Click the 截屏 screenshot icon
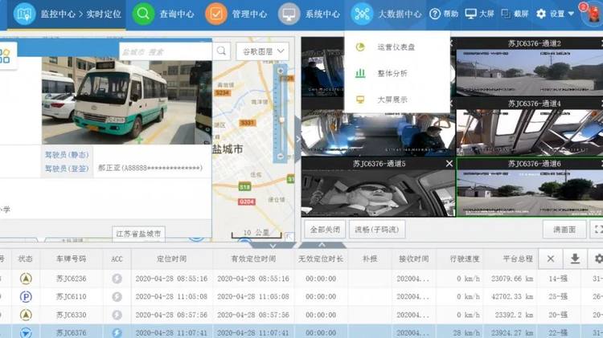Image resolution: width=603 pixels, height=338 pixels. coord(506,14)
